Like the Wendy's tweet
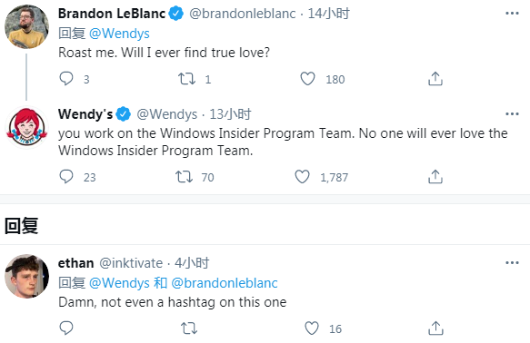Viewport: 530px width, 343px height. pyautogui.click(x=302, y=177)
